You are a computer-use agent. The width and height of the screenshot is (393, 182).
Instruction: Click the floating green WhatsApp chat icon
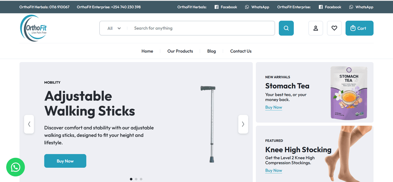point(15,167)
